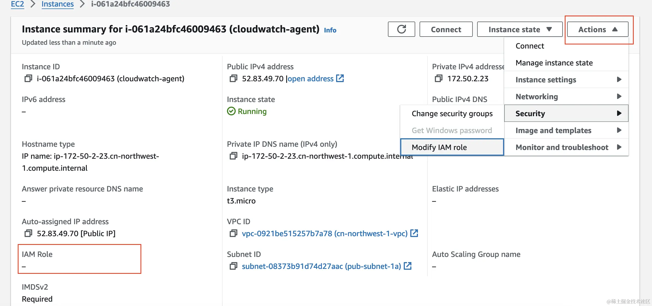Copy the public IPv4 address 52.83.49.70
The width and height of the screenshot is (652, 306).
pyautogui.click(x=233, y=79)
